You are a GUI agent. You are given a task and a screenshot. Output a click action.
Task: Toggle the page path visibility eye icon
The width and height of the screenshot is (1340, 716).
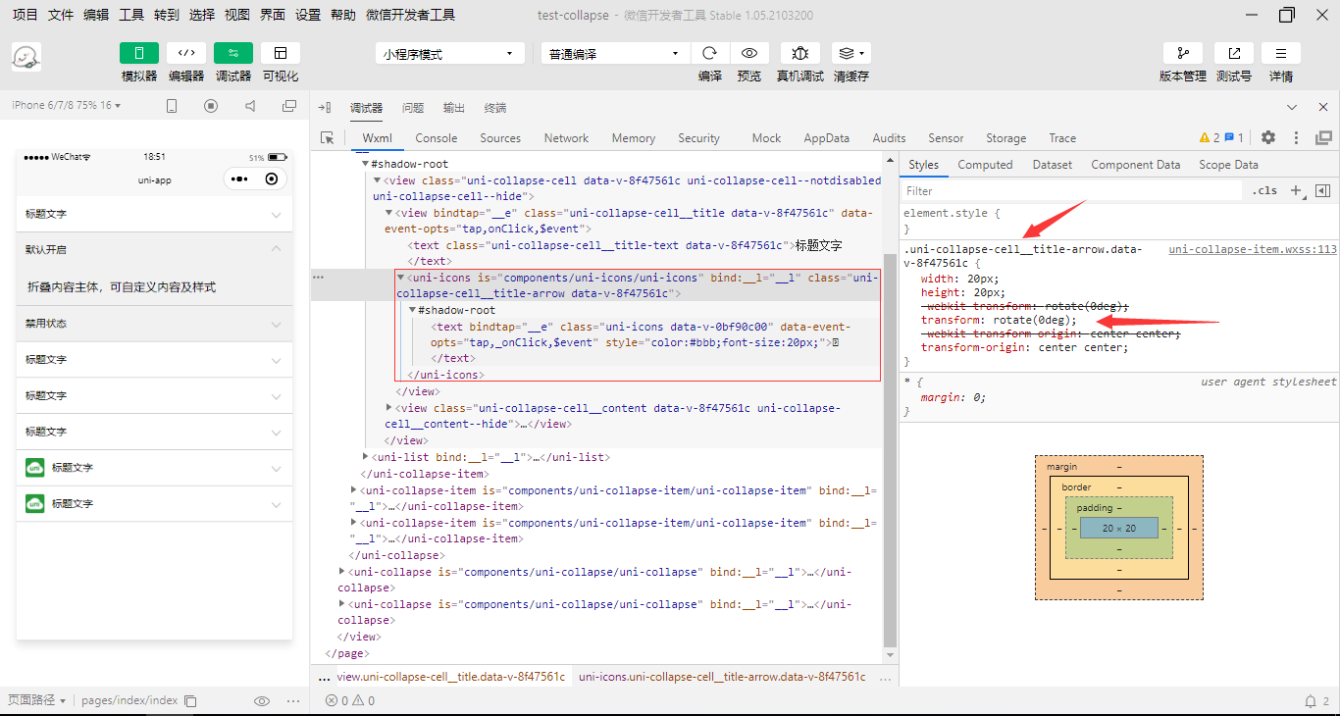tap(262, 700)
